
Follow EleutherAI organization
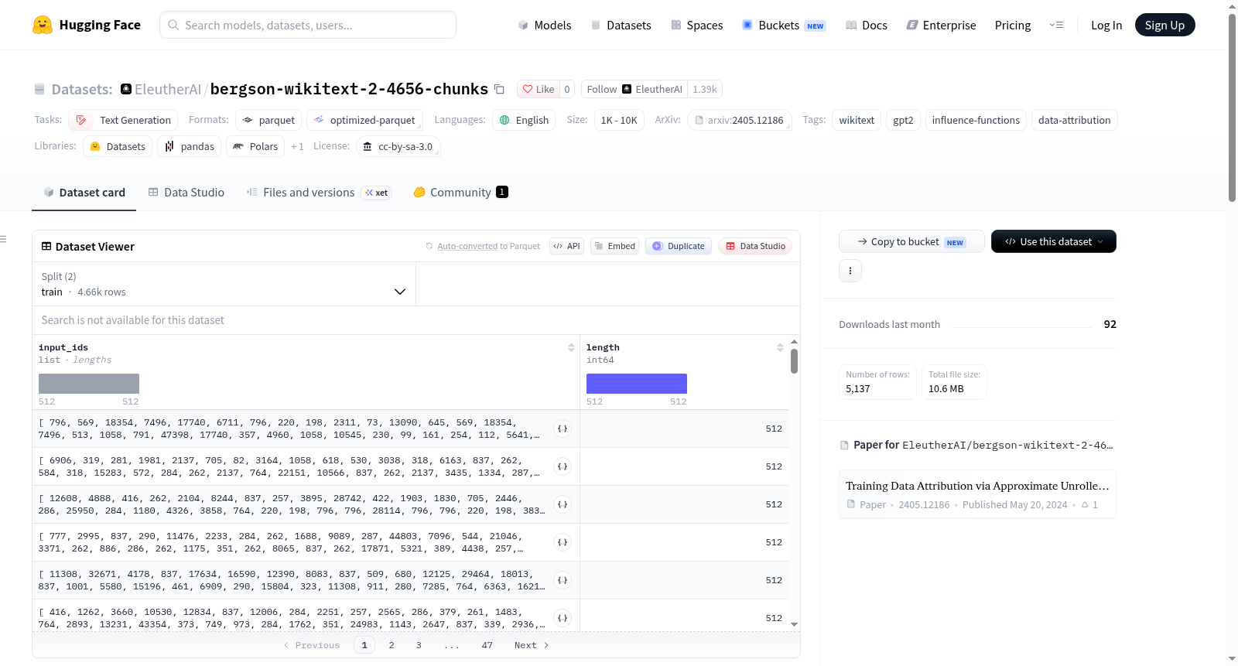coord(634,89)
